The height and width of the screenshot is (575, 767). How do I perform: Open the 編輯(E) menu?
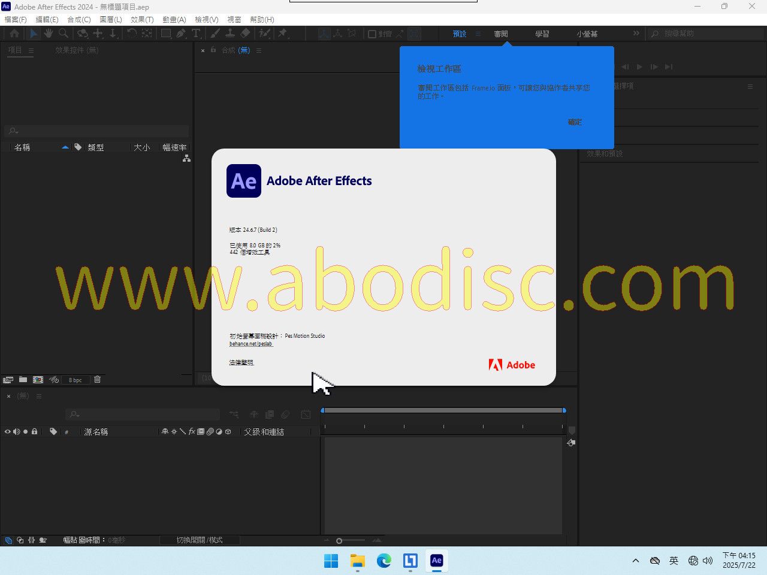(x=47, y=20)
